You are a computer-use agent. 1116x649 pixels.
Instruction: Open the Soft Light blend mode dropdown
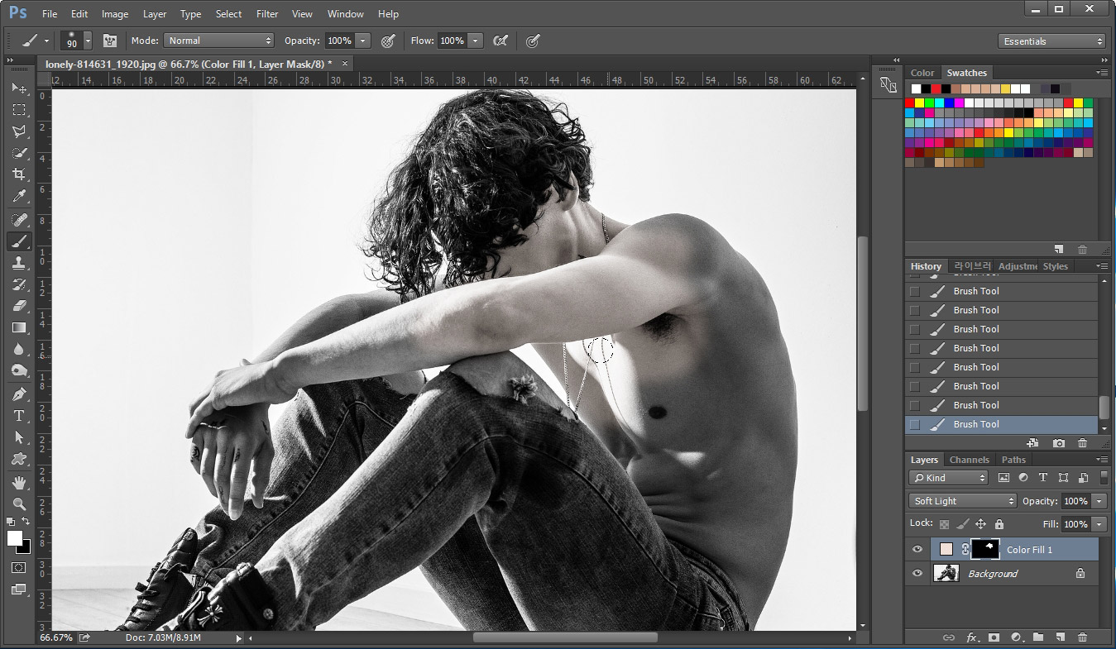[963, 501]
